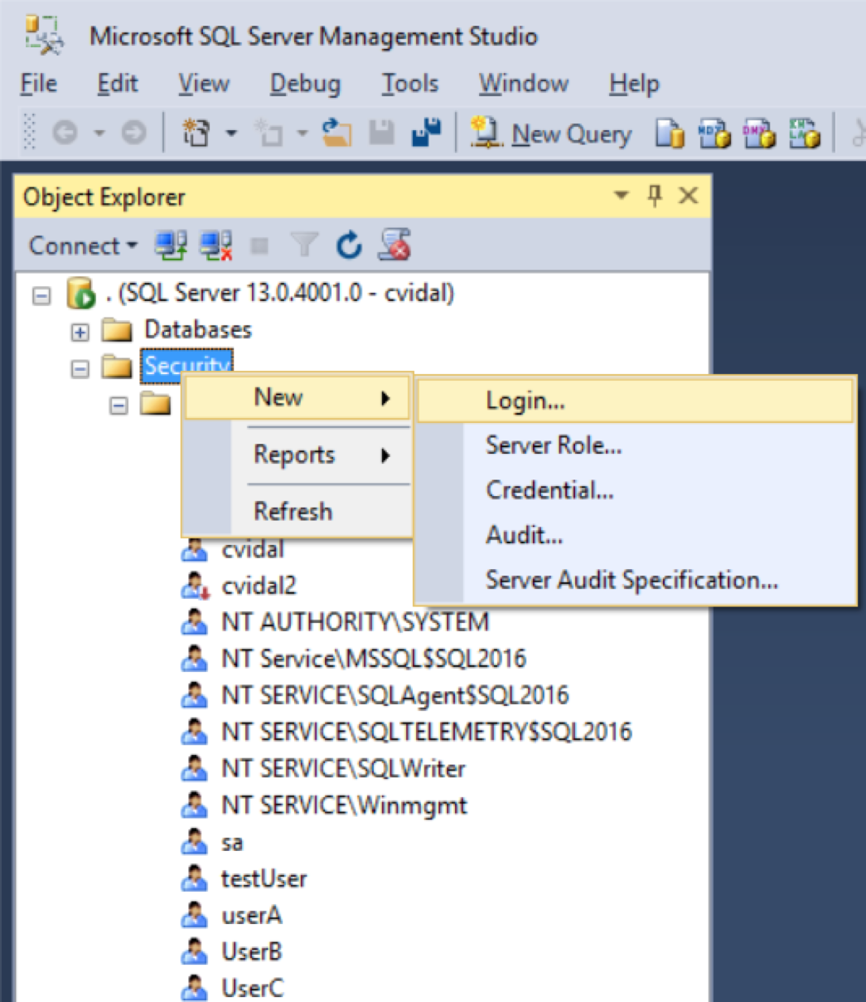Select the NT SERVICE\SQLTELEMETRY$SQL2016 login
This screenshot has width=866, height=1002.
[x=427, y=732]
